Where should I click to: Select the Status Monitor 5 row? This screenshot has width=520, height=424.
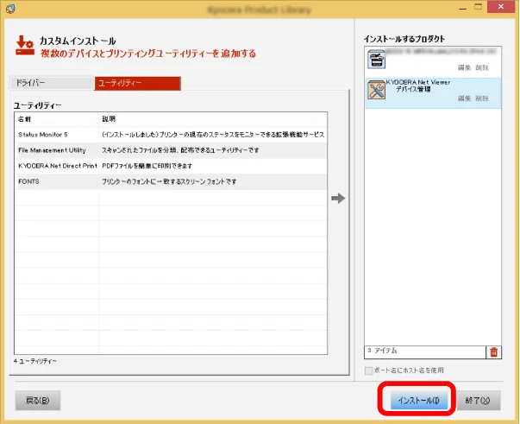pyautogui.click(x=171, y=135)
